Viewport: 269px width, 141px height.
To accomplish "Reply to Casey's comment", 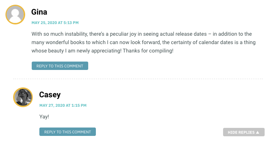I will (67, 132).
